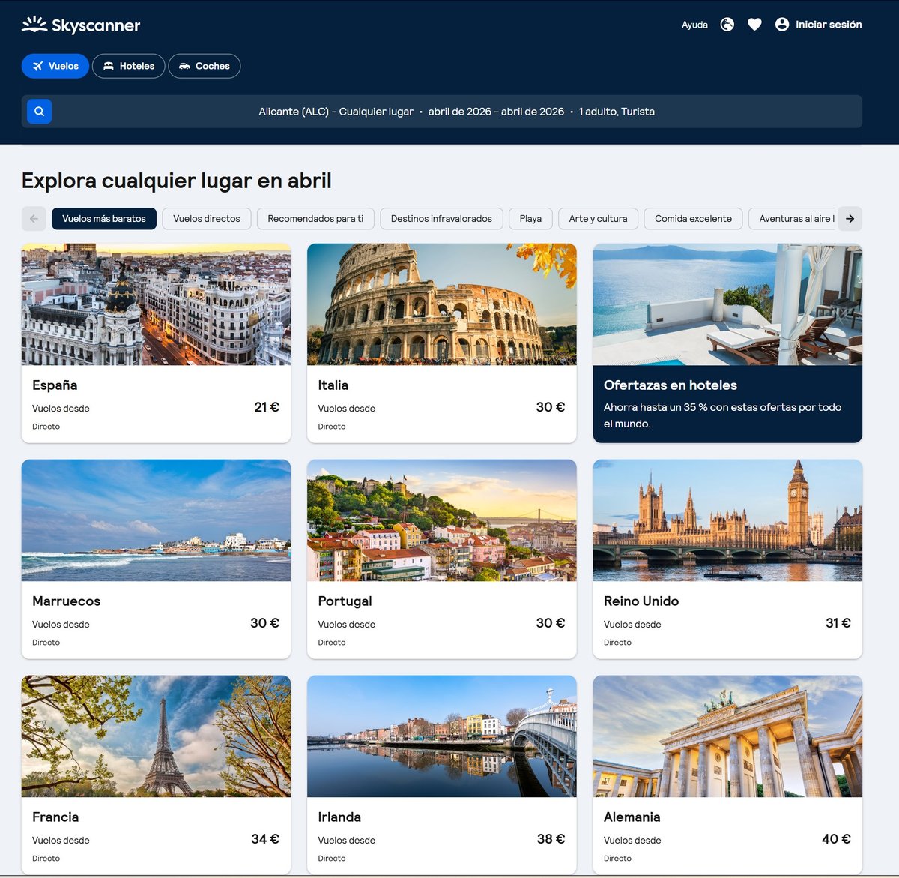Select the Recomendados para ti filter
899x878 pixels.
tap(315, 219)
